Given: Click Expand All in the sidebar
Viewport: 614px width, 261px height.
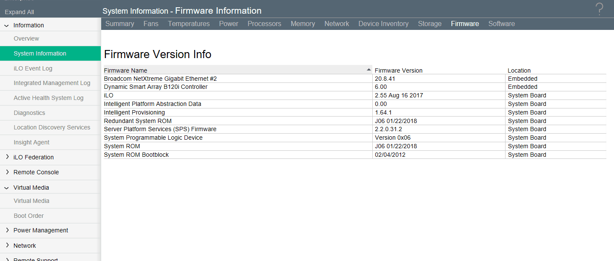Looking at the screenshot, I should coord(19,12).
